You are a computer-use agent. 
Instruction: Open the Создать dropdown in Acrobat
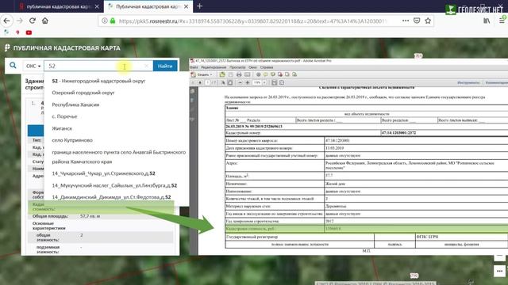click(x=202, y=74)
